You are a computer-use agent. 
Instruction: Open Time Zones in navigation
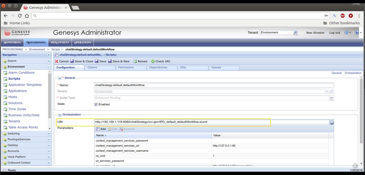[x=17, y=109]
